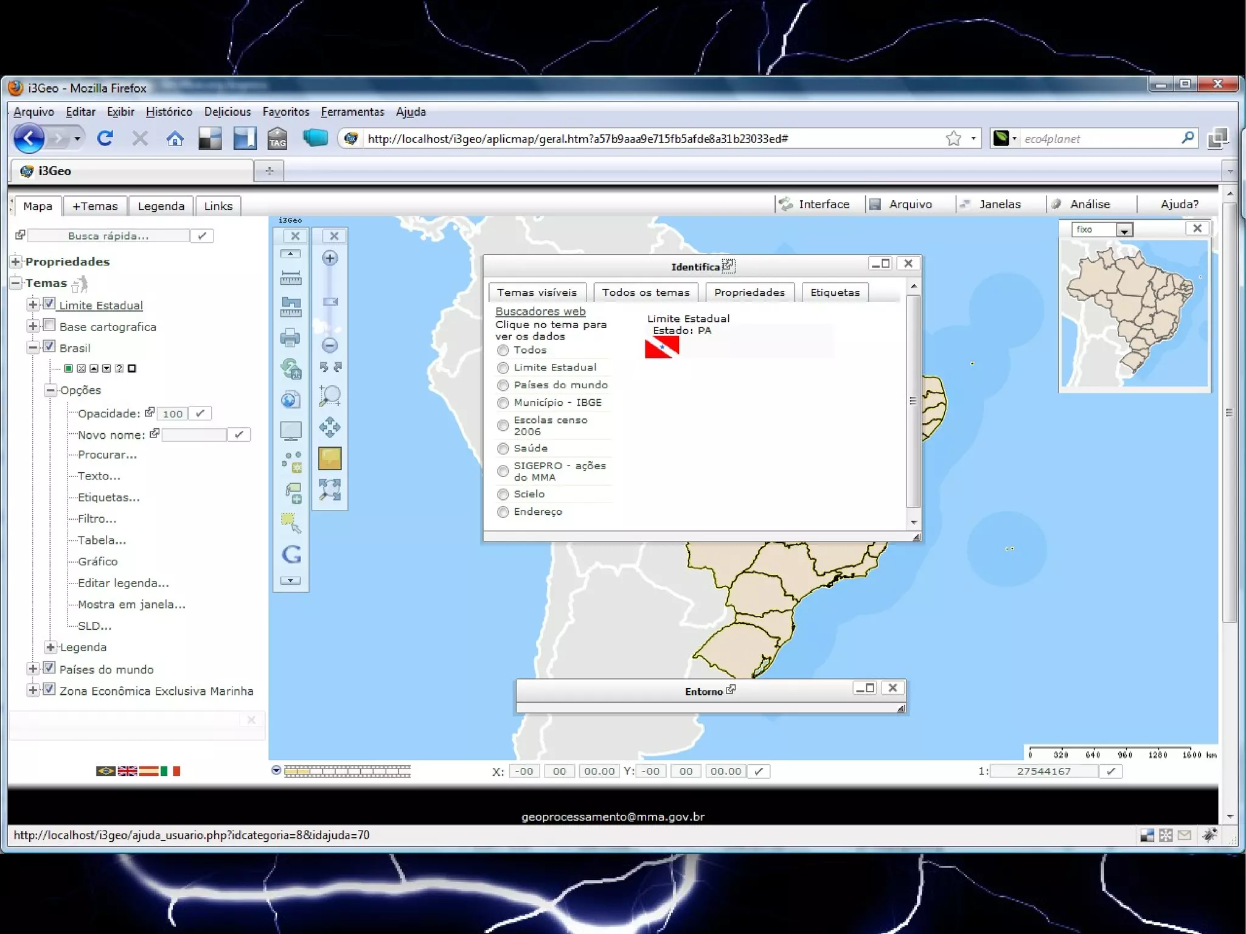Click the Editar legenda... option

pos(124,583)
